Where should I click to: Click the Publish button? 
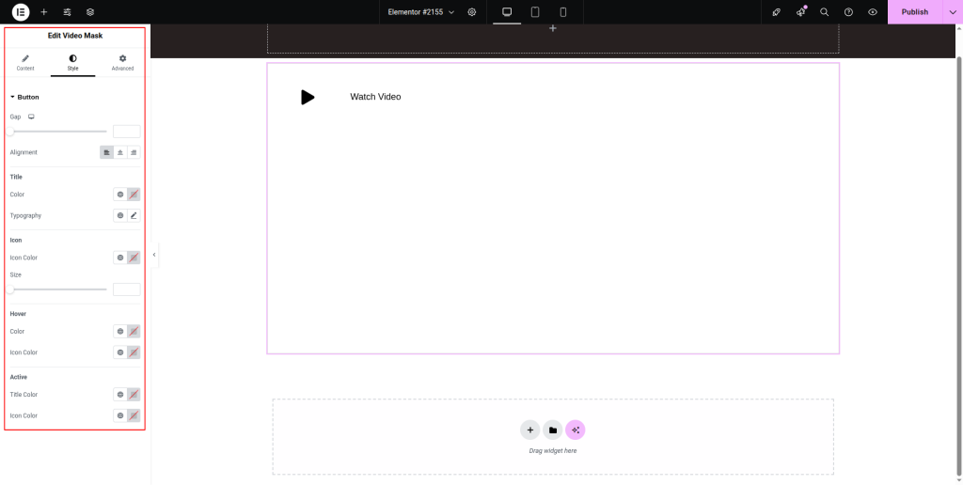914,11
